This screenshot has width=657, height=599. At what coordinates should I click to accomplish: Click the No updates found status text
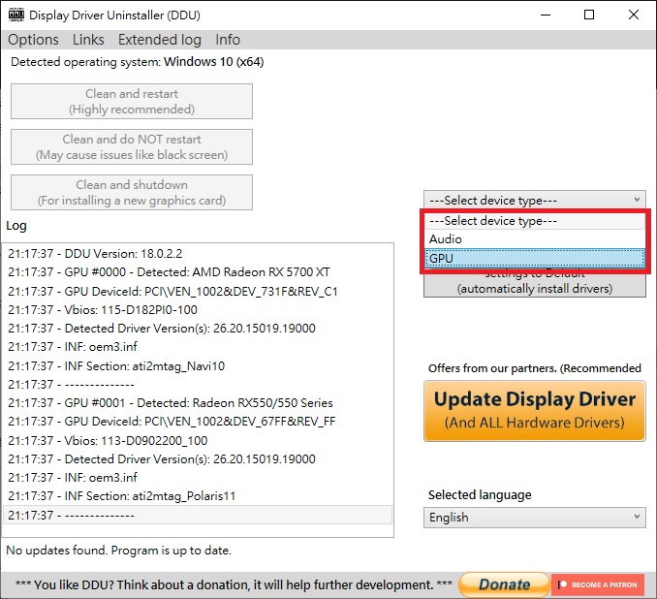(x=118, y=550)
